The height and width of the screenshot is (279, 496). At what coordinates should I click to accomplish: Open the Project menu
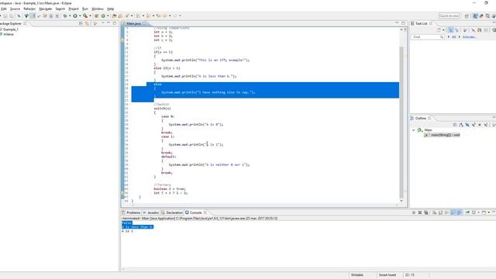tap(74, 9)
